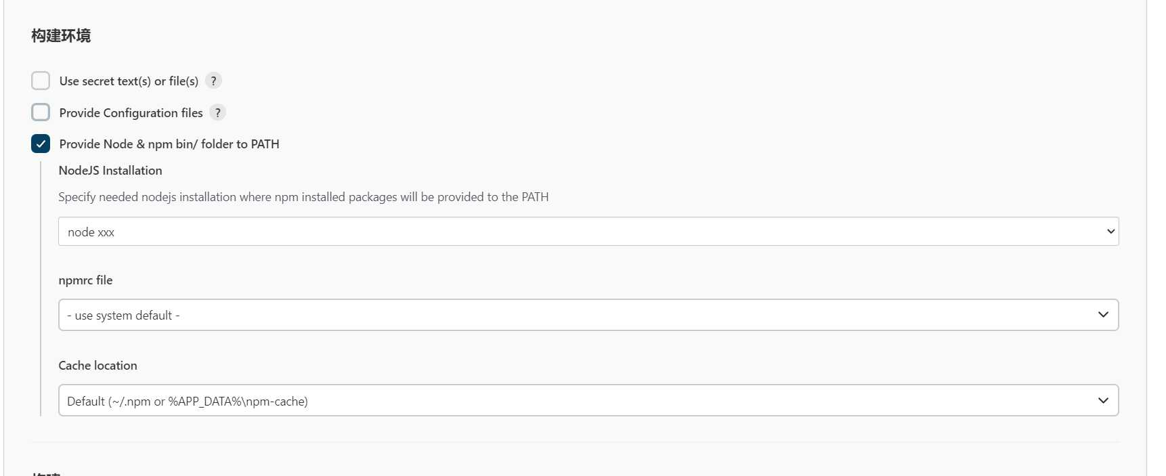Click the 构建环境 section heading
Viewport: 1166px width, 476px height.
click(x=61, y=36)
